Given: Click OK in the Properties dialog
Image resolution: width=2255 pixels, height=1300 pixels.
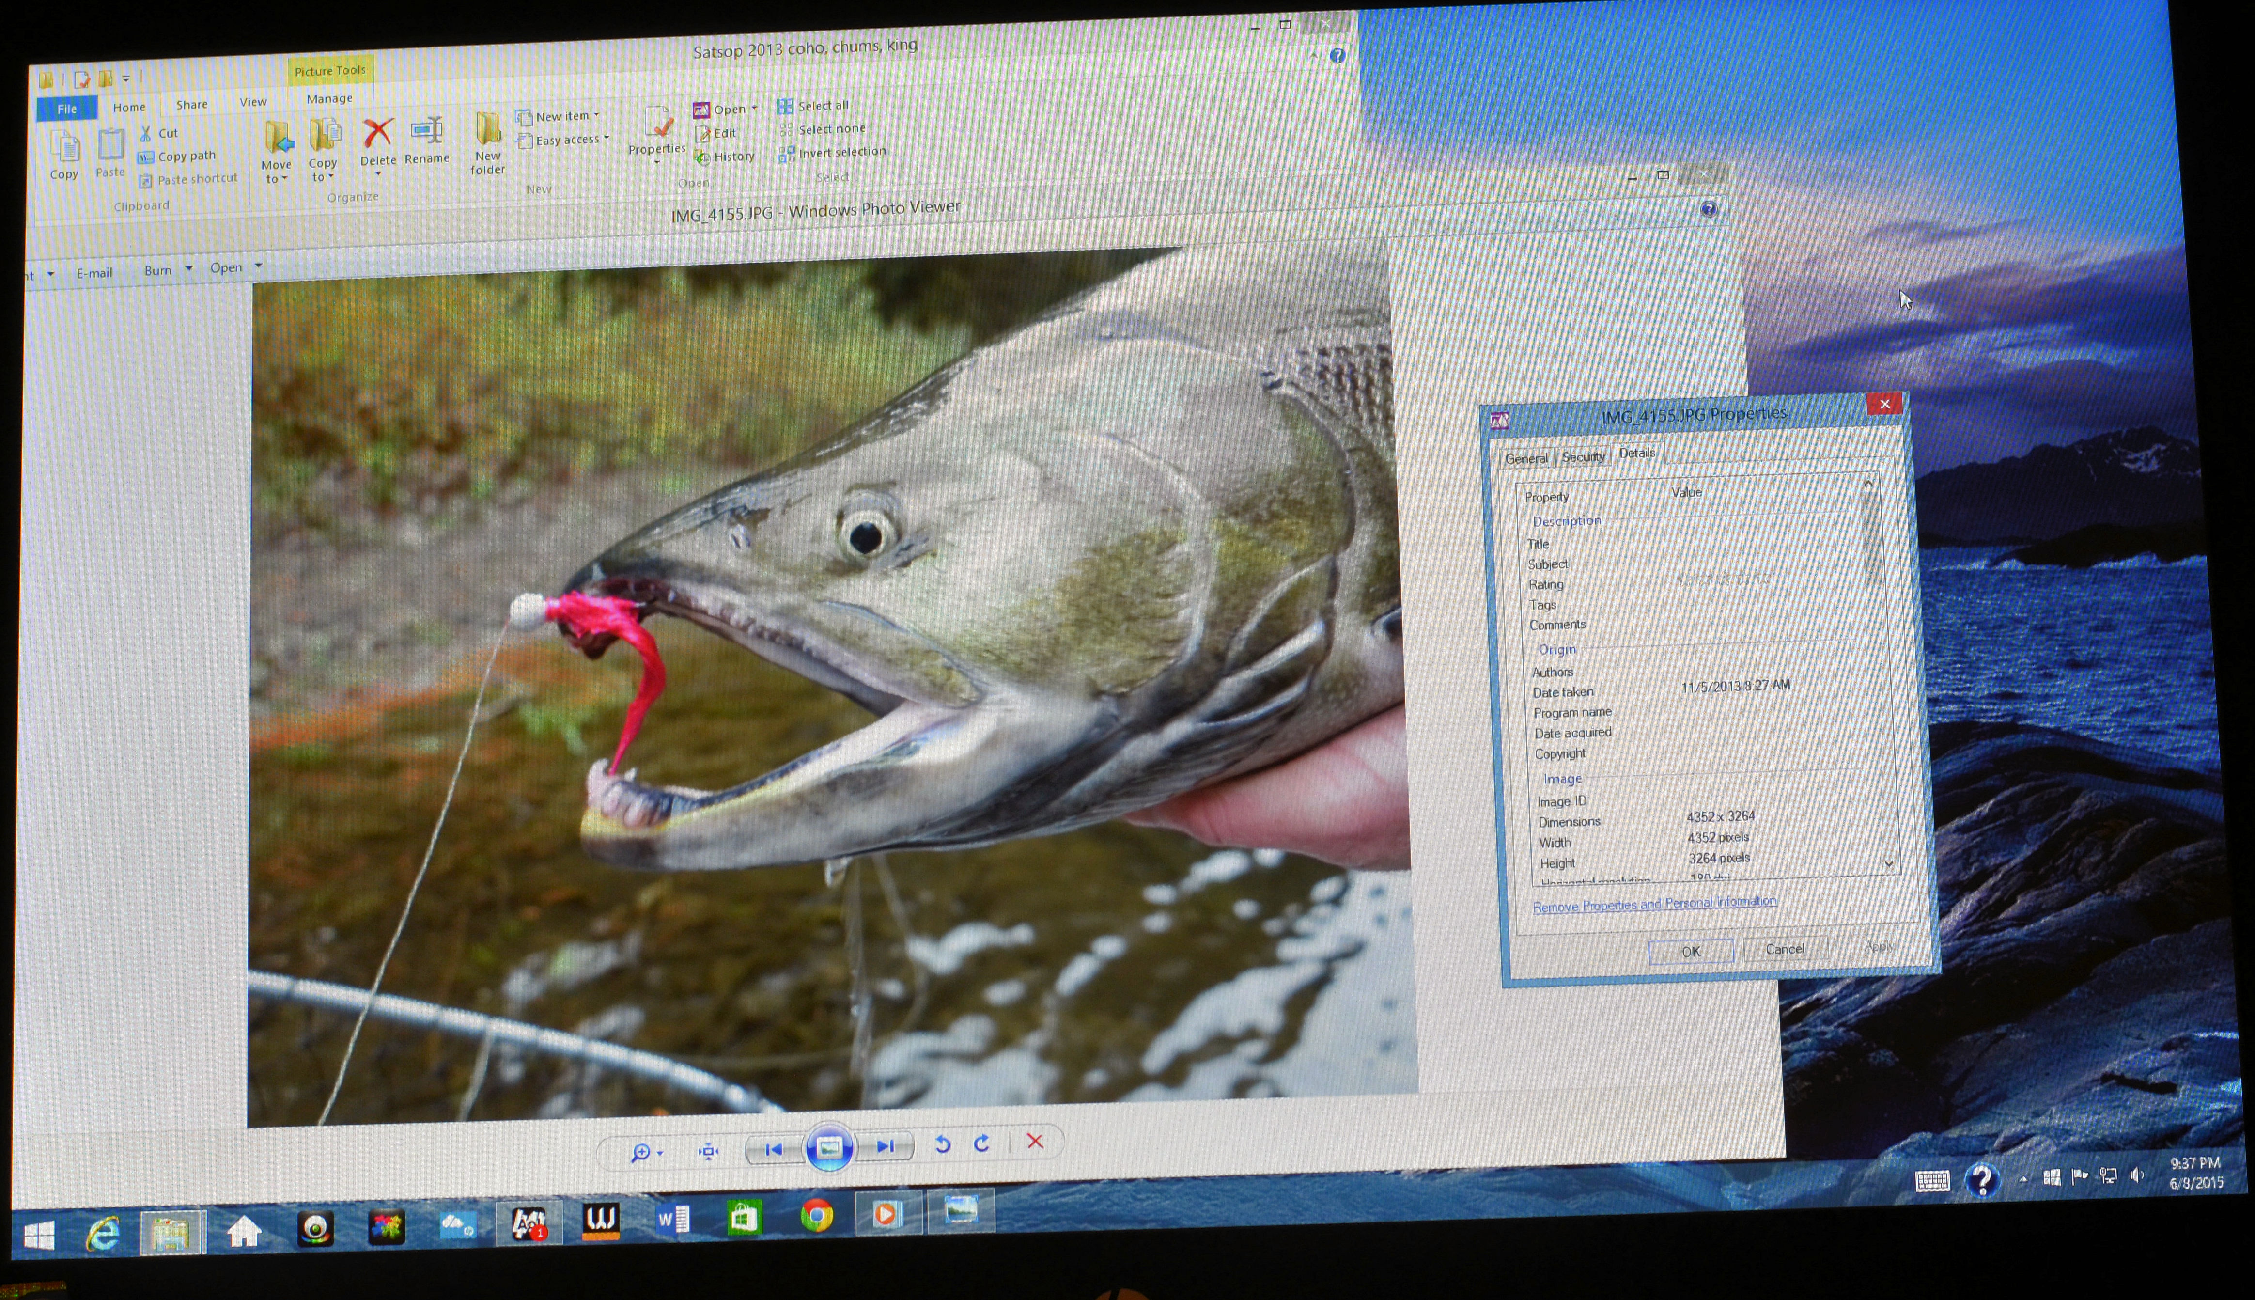Looking at the screenshot, I should click(x=1690, y=952).
